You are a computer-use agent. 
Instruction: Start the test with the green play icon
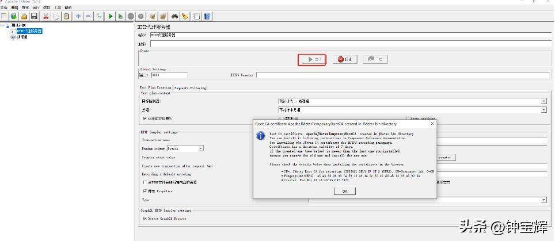(x=111, y=16)
